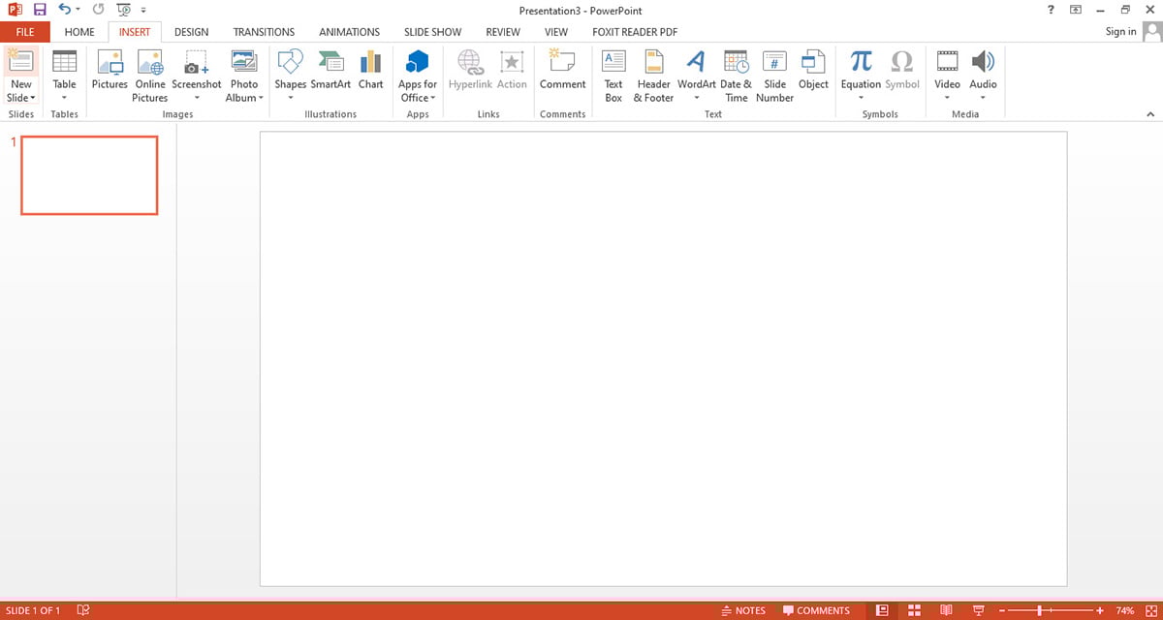Switch to the DESIGN ribbon tab
1163x620 pixels.
(x=191, y=32)
